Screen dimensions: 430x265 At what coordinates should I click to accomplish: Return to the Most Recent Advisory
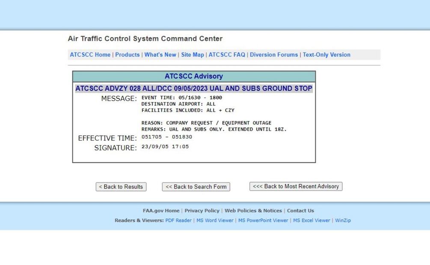296,186
